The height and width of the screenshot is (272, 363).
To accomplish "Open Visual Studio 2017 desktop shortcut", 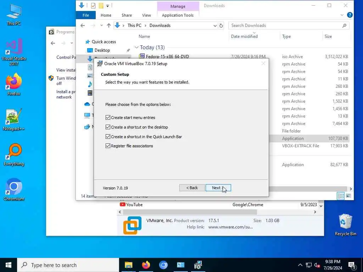I will coord(14,52).
